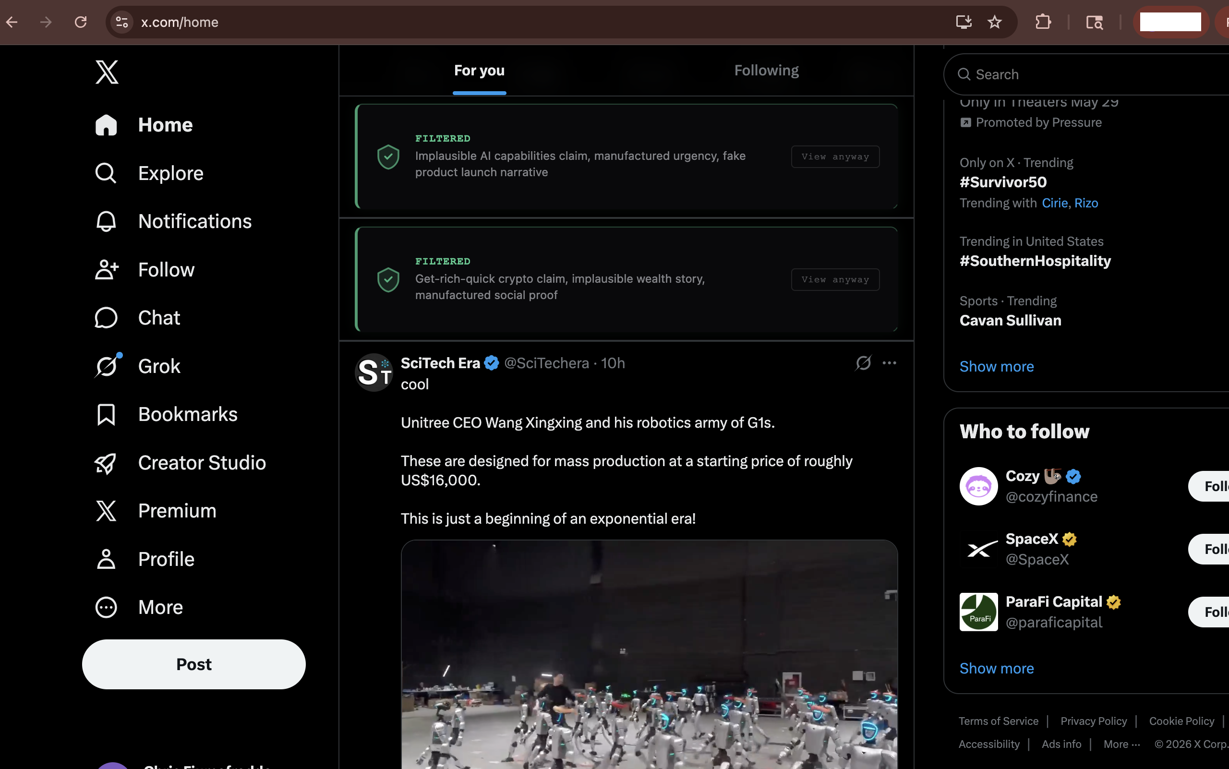Click the tab search icon in toolbar

[x=1094, y=23]
